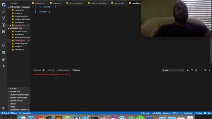This screenshot has height=119, width=212.
Task: Open the bash terminal selector dropdown
Action: [173, 70]
